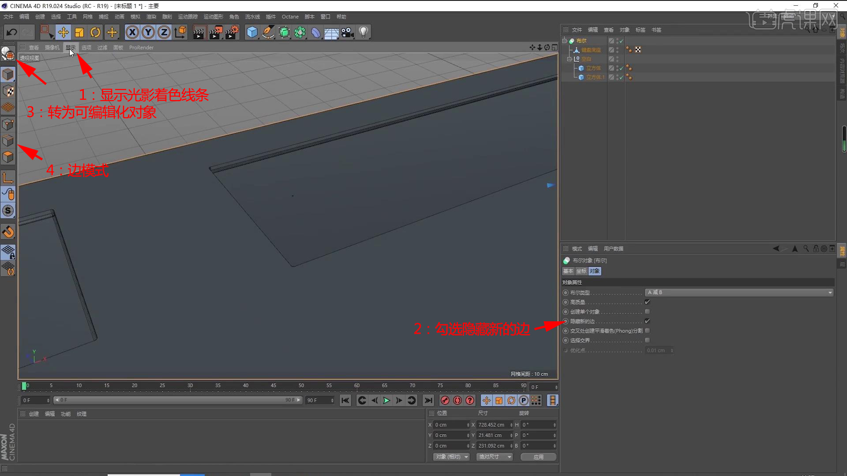Toggle X-axis lock
This screenshot has height=476, width=847.
pos(132,32)
